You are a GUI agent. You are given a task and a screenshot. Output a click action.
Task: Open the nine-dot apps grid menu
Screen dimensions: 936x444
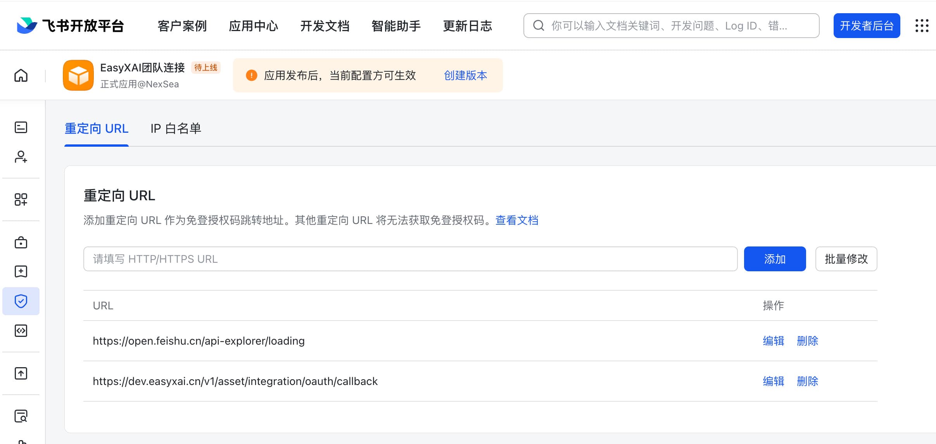coord(922,26)
